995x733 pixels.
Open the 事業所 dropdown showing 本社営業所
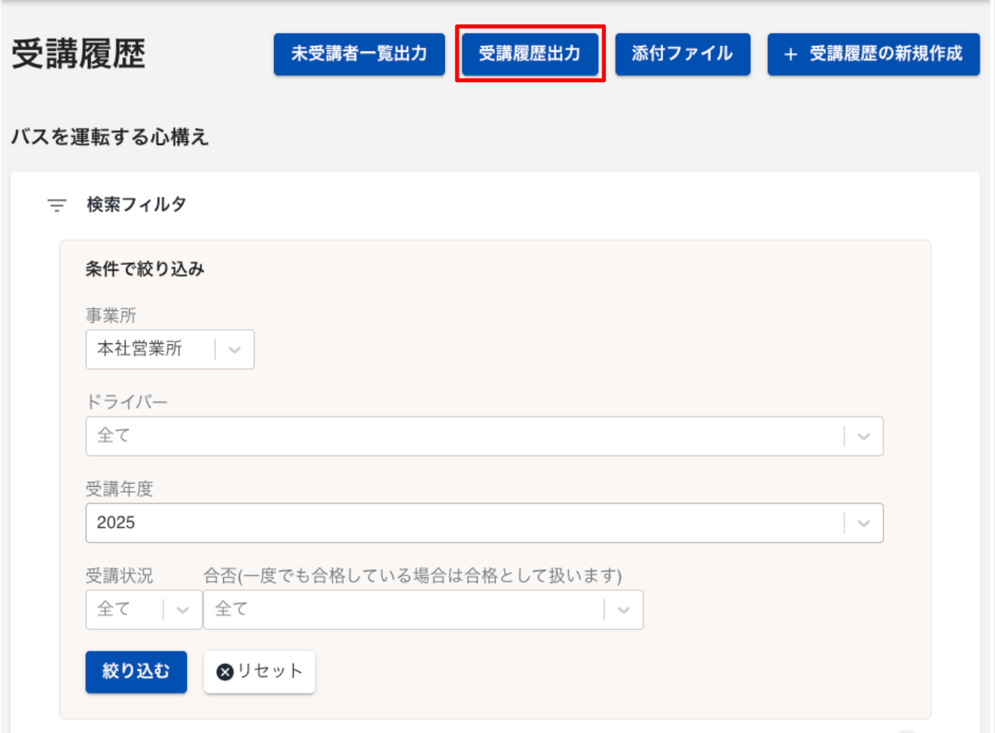coord(150,349)
